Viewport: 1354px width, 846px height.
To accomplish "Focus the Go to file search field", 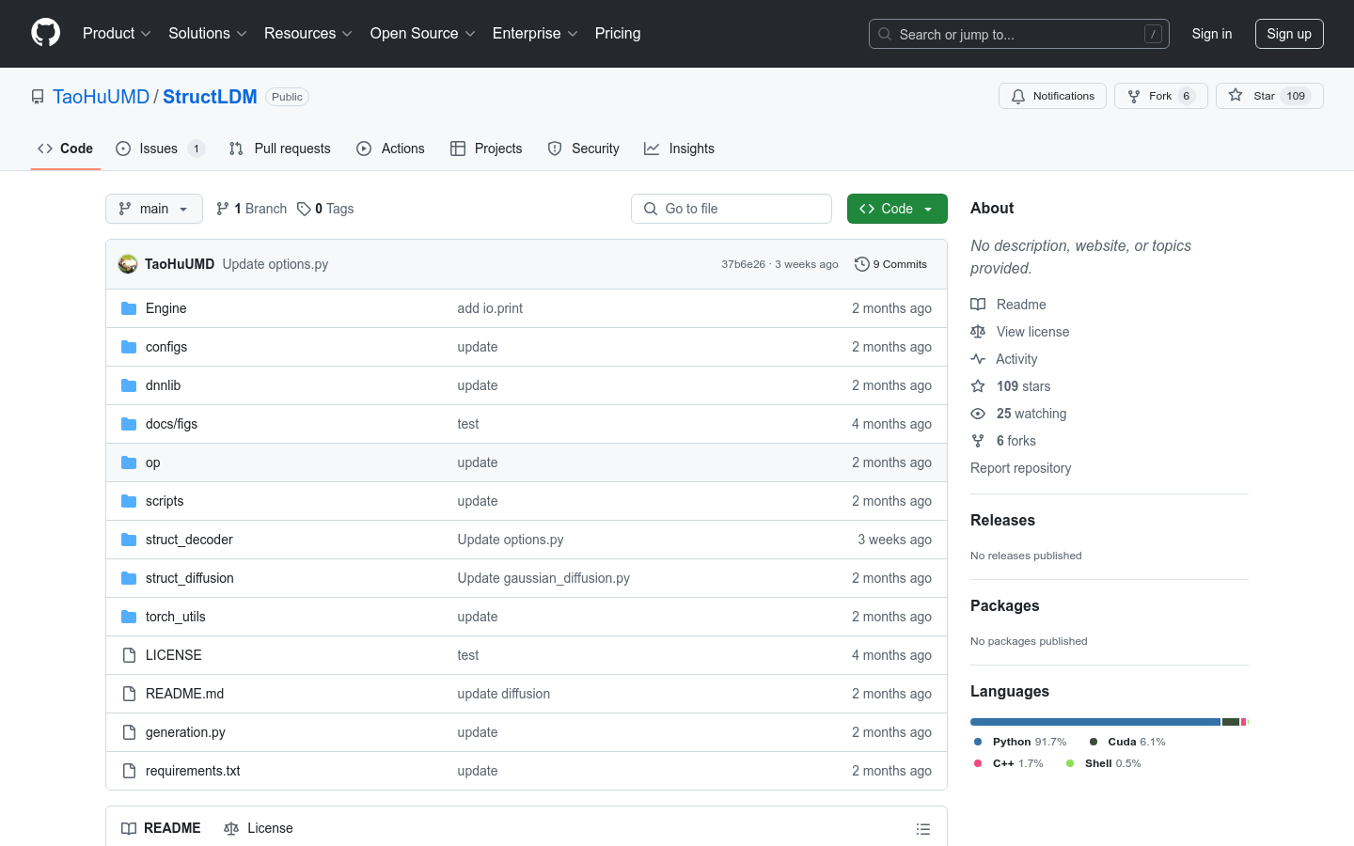I will pos(732,209).
